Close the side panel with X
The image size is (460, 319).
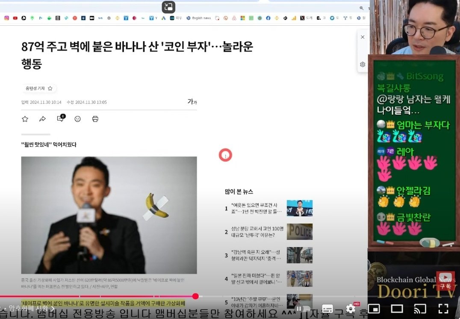point(363,37)
